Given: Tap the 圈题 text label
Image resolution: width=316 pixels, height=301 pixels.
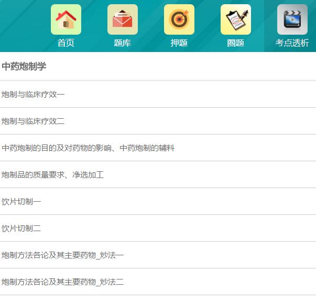Looking at the screenshot, I should click(236, 43).
